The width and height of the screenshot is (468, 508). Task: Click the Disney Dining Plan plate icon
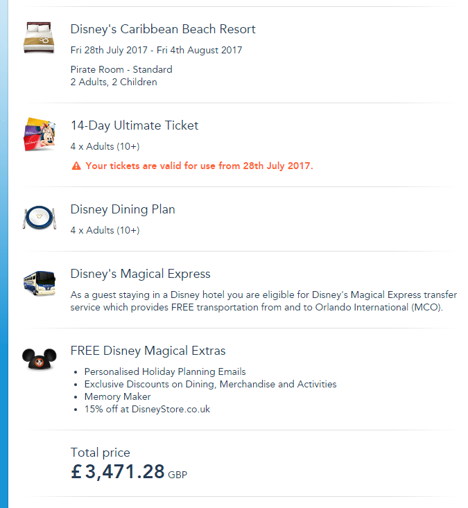pos(40,218)
